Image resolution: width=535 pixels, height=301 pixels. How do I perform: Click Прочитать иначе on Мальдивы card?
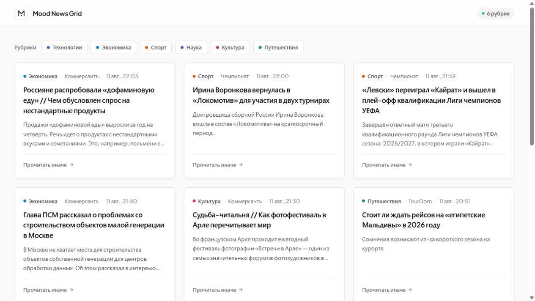pyautogui.click(x=387, y=290)
